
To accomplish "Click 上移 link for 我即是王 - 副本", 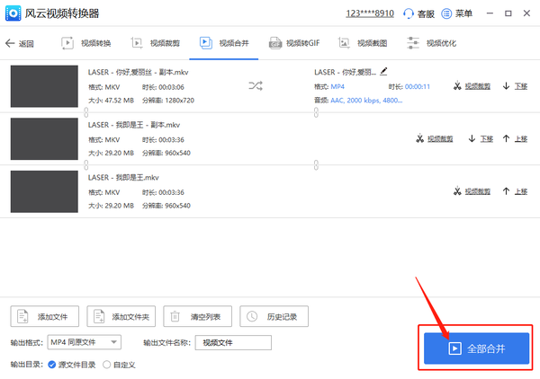I will (x=521, y=139).
